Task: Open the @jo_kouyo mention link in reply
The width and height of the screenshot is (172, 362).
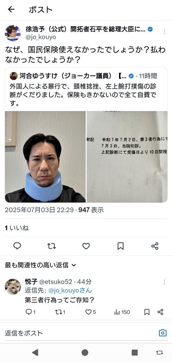Action: 70,291
